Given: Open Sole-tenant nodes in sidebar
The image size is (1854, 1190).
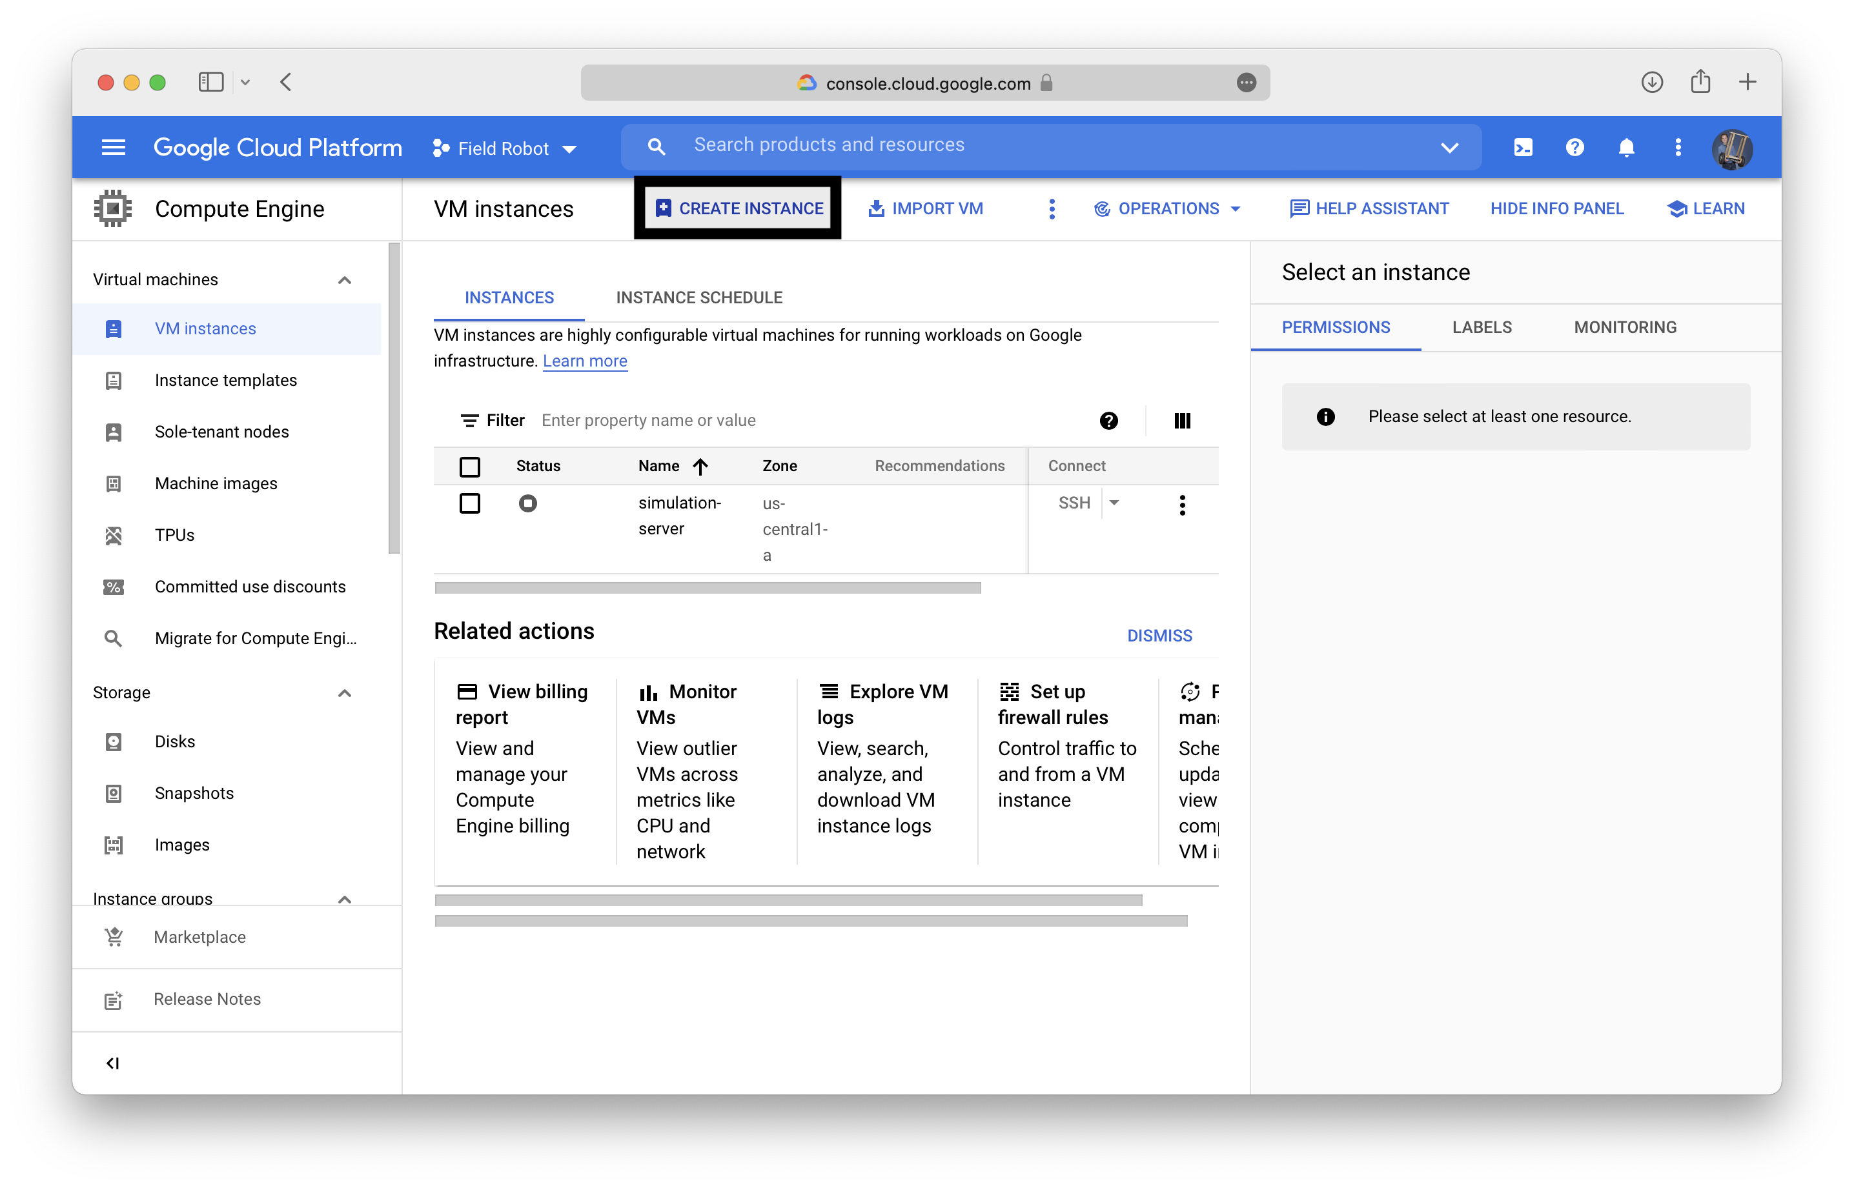Looking at the screenshot, I should [x=227, y=432].
